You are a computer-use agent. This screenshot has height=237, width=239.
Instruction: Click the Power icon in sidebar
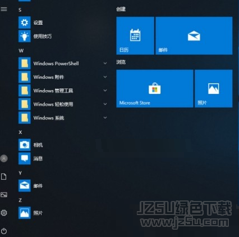point(4,231)
